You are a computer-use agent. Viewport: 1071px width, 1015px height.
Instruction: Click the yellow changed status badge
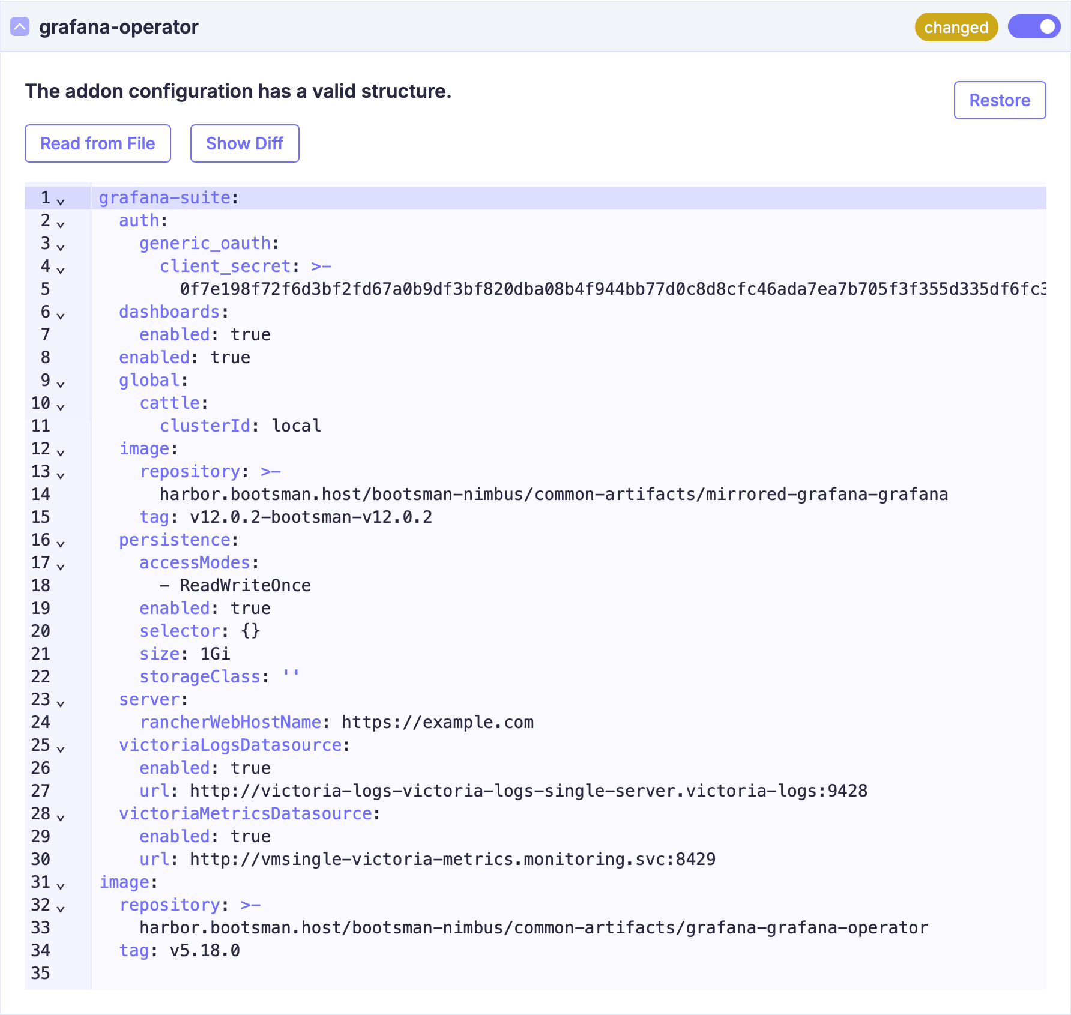coord(956,28)
